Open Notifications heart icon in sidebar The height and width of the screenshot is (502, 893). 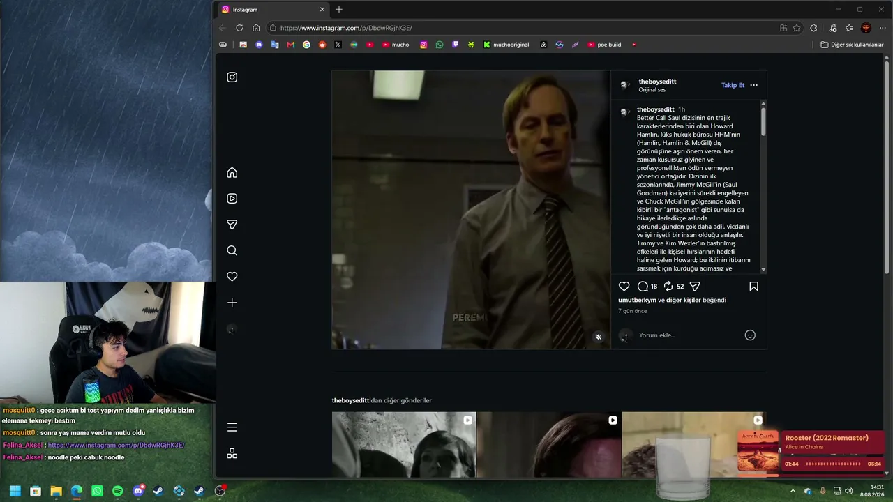232,277
